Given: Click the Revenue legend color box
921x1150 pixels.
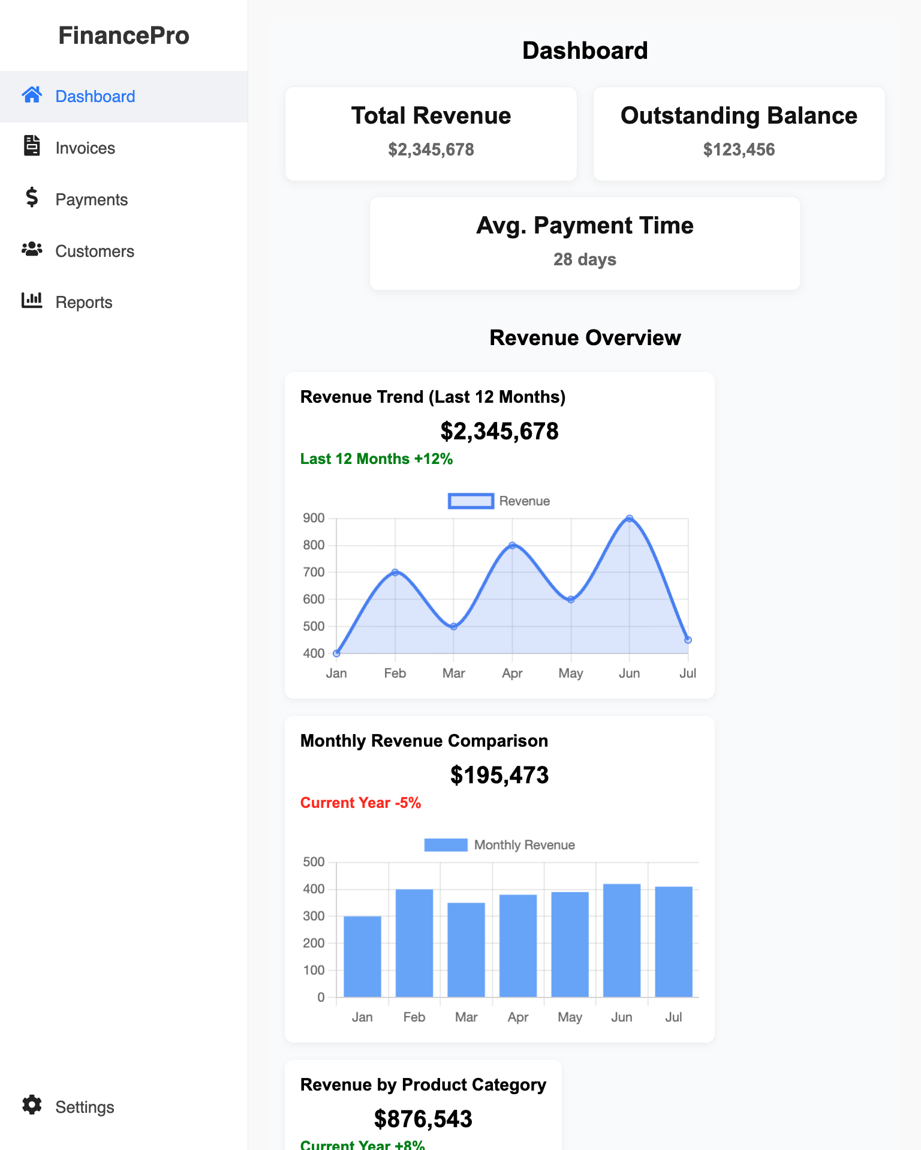Looking at the screenshot, I should point(471,501).
